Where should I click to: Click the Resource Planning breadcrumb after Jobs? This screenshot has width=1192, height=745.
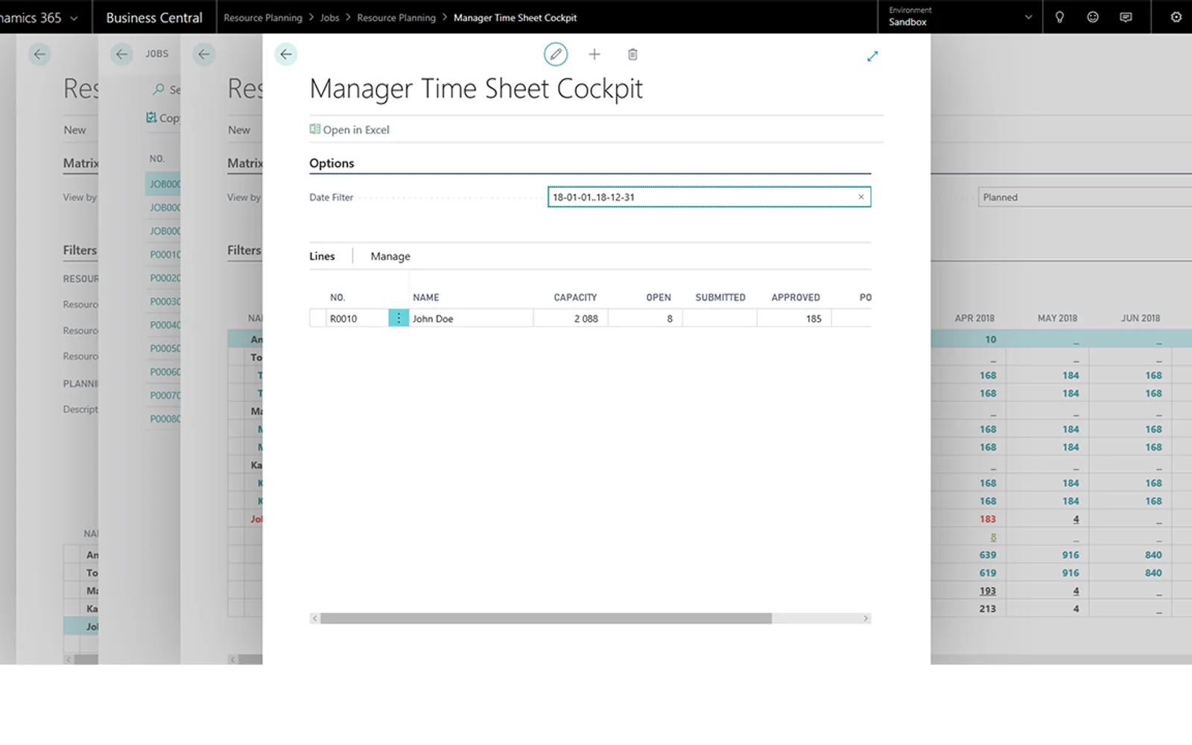tap(396, 18)
